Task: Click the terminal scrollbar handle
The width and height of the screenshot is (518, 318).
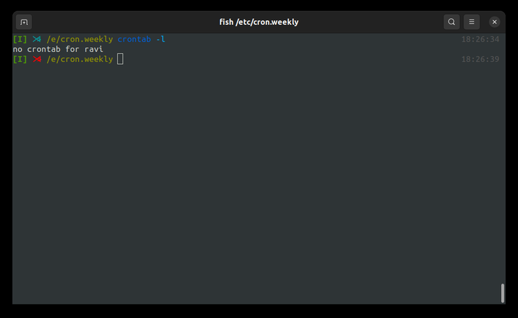Action: (x=502, y=293)
